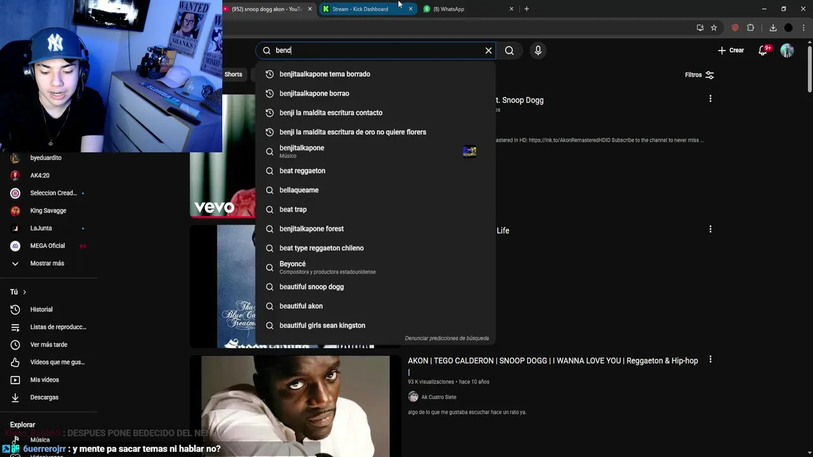The width and height of the screenshot is (813, 457).
Task: Open YouTube notifications bell
Action: tap(763, 50)
